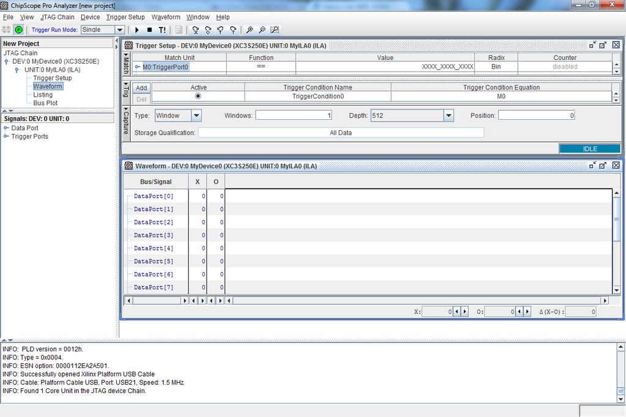Collapse the Match section side tab
The width and height of the screenshot is (626, 417).
pos(126,64)
